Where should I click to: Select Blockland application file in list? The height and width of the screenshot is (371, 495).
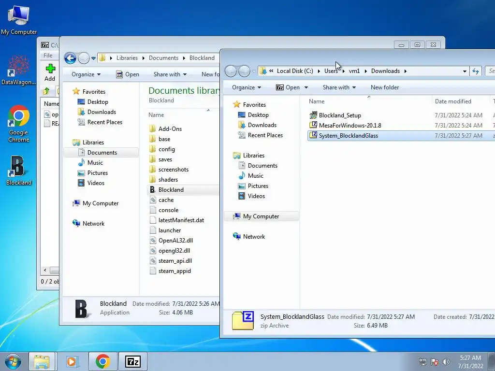[x=183, y=189]
